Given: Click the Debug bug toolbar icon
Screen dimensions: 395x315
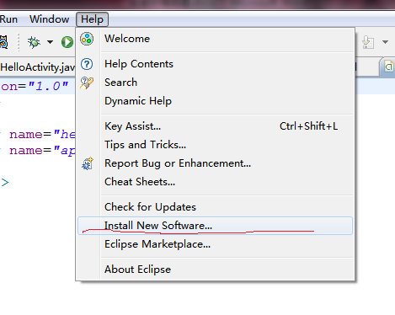Looking at the screenshot, I should [x=34, y=42].
